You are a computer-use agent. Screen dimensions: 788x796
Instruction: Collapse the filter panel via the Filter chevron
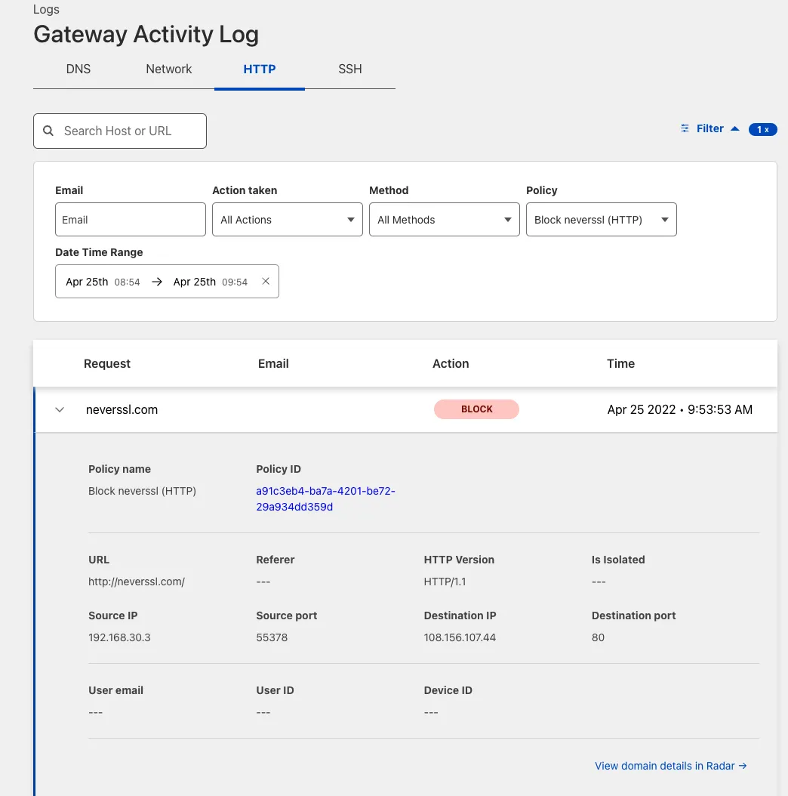[x=734, y=128]
